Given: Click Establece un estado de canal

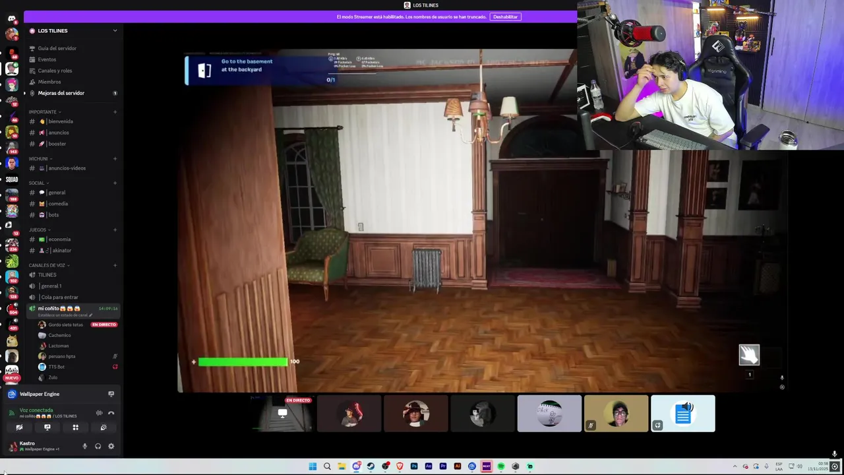Looking at the screenshot, I should coord(63,315).
